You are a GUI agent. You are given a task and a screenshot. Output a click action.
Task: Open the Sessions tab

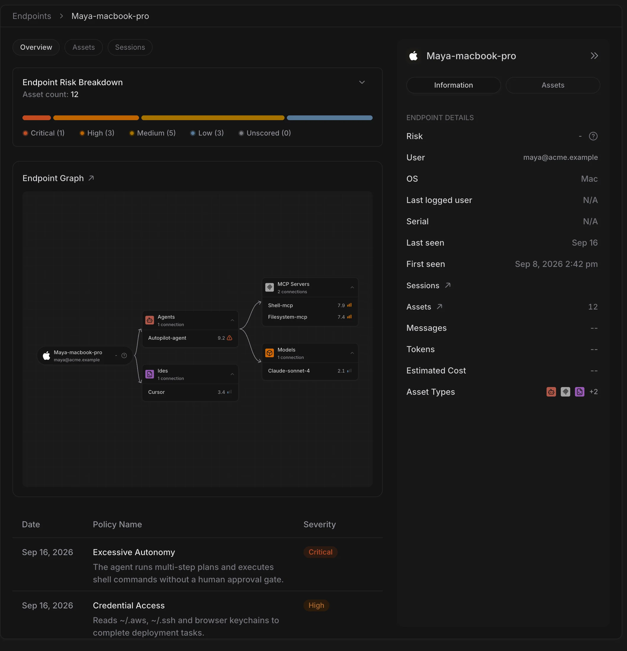[130, 48]
